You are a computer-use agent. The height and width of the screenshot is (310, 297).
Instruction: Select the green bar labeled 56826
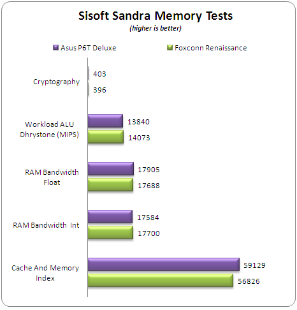161,280
